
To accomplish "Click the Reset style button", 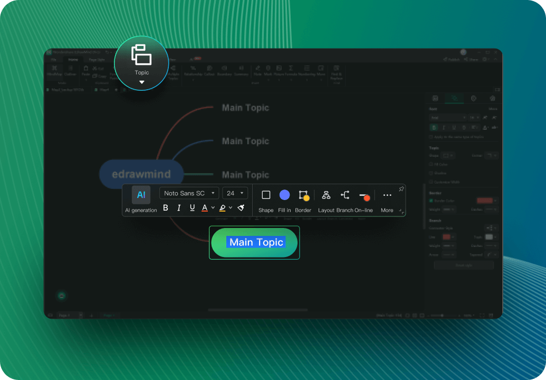I will (x=464, y=265).
